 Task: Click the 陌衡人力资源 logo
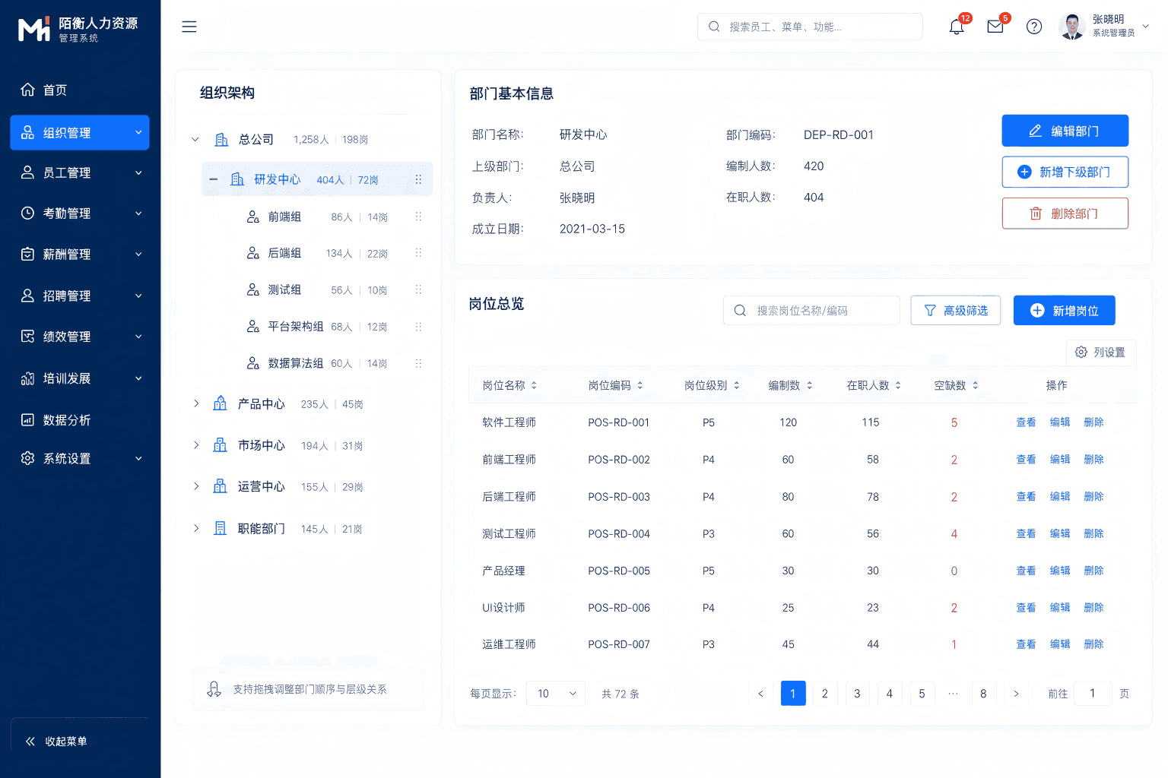(78, 29)
